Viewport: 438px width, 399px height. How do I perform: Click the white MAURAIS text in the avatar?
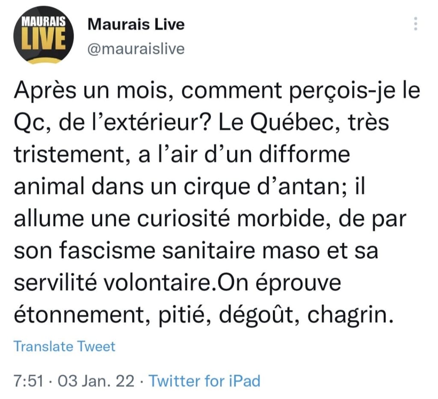click(44, 21)
